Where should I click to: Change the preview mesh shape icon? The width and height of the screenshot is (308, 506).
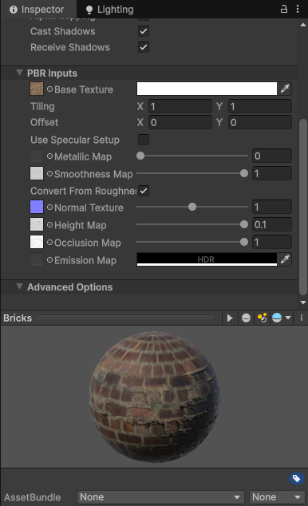[x=246, y=318]
